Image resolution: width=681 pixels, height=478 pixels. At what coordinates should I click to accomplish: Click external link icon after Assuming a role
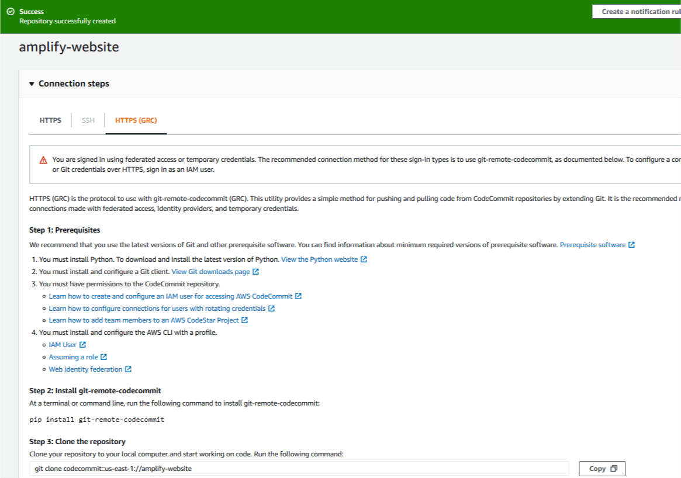tap(104, 357)
